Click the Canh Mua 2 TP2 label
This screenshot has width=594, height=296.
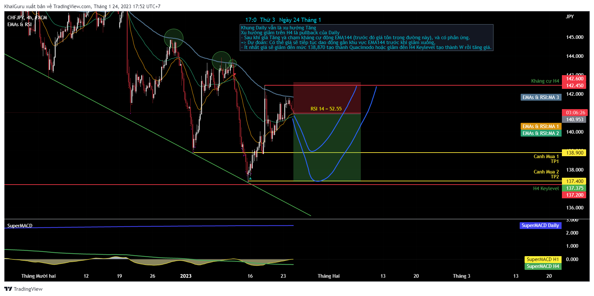coord(546,174)
